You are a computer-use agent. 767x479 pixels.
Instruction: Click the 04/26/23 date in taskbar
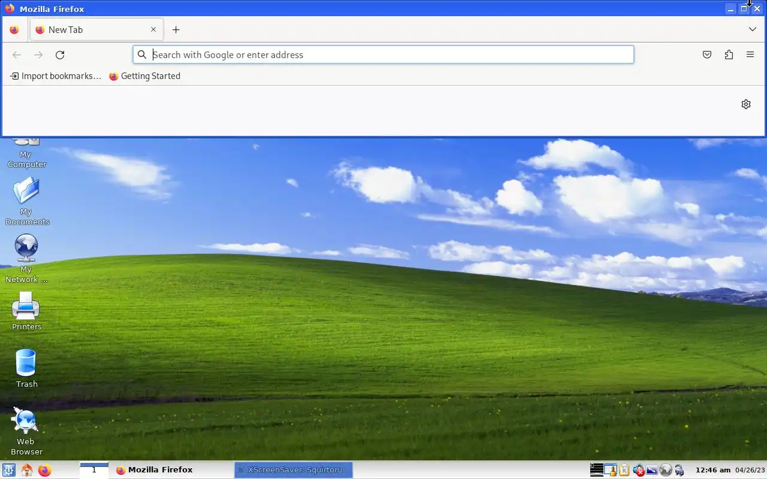(x=750, y=470)
